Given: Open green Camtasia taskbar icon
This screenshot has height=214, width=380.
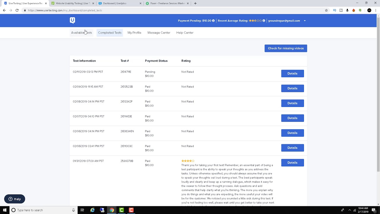Looking at the screenshot, I should (121, 210).
